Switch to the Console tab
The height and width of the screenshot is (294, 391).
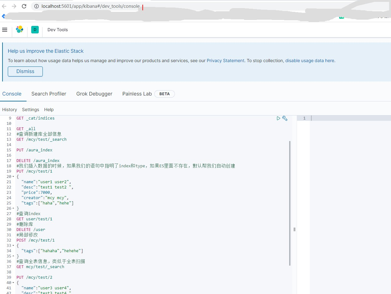[12, 94]
